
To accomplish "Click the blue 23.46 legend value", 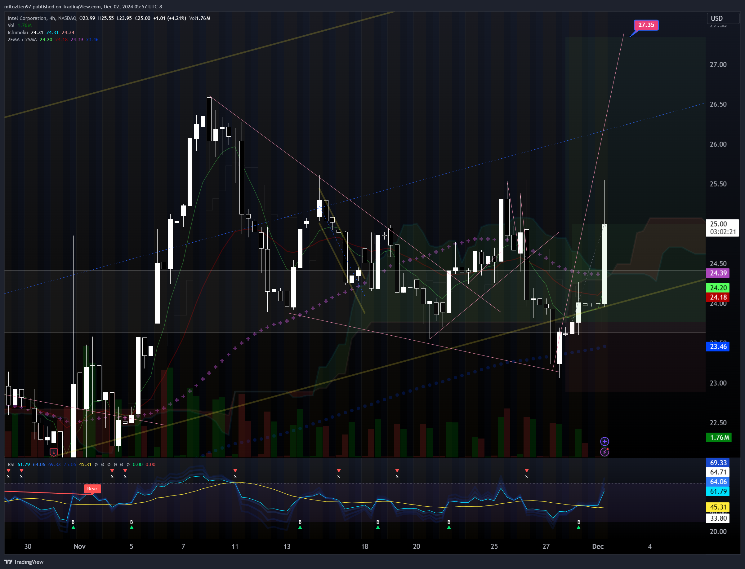I will pyautogui.click(x=92, y=40).
